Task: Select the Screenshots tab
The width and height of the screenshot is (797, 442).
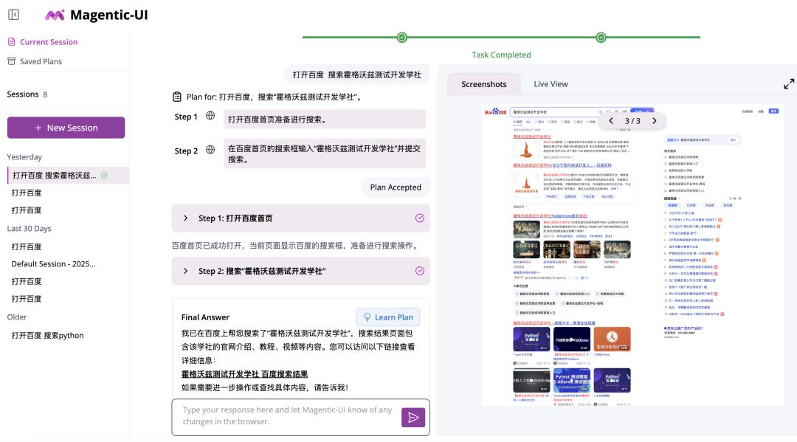Action: (483, 83)
